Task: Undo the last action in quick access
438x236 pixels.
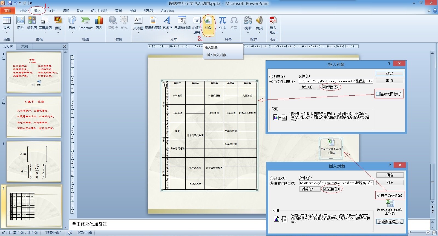Action: (x=16, y=3)
